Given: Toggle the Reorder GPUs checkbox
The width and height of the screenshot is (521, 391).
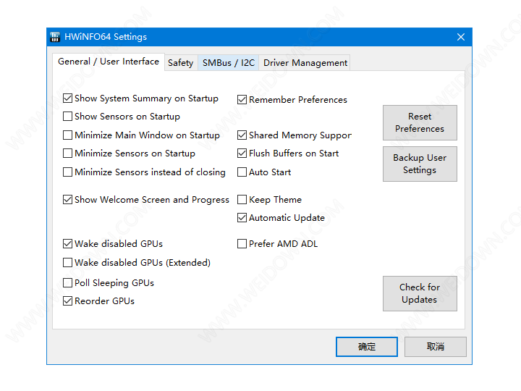Looking at the screenshot, I should [x=67, y=301].
